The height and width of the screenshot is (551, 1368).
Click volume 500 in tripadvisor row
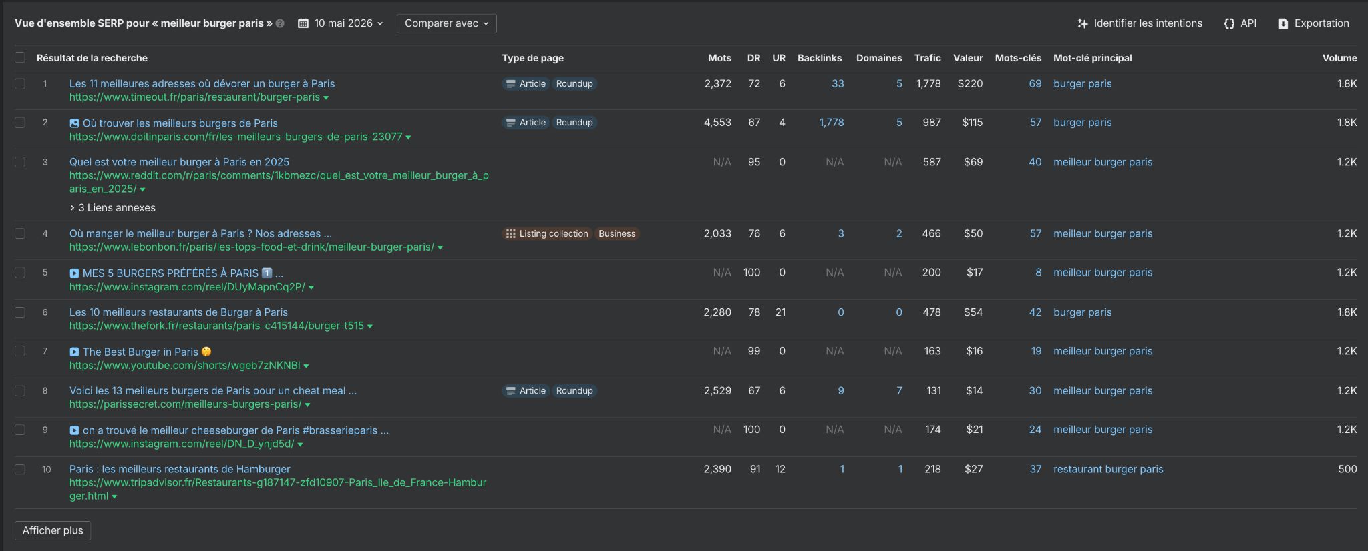[1347, 470]
